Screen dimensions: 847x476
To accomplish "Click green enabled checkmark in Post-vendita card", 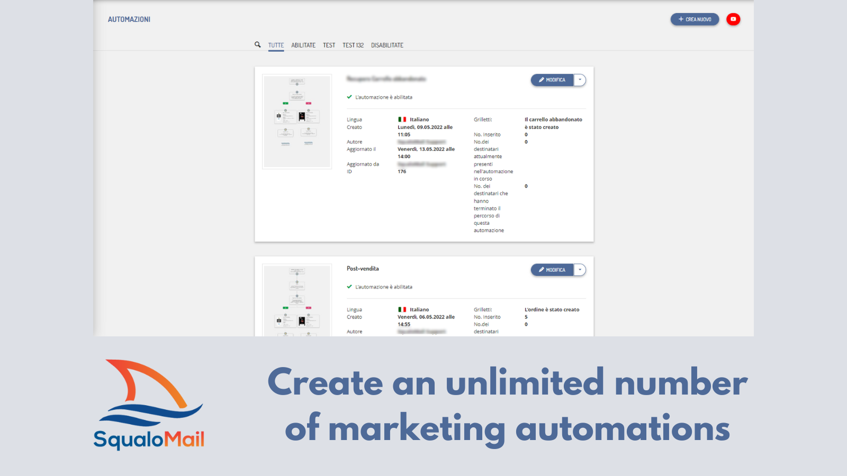I will (x=349, y=287).
